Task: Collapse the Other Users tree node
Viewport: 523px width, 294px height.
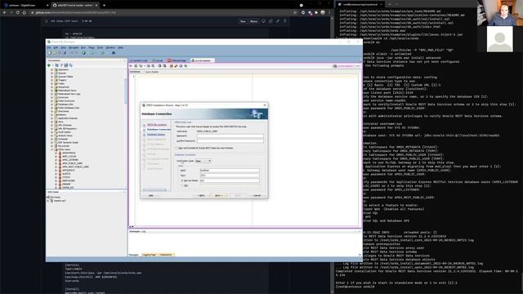Action: pyautogui.click(x=52, y=149)
